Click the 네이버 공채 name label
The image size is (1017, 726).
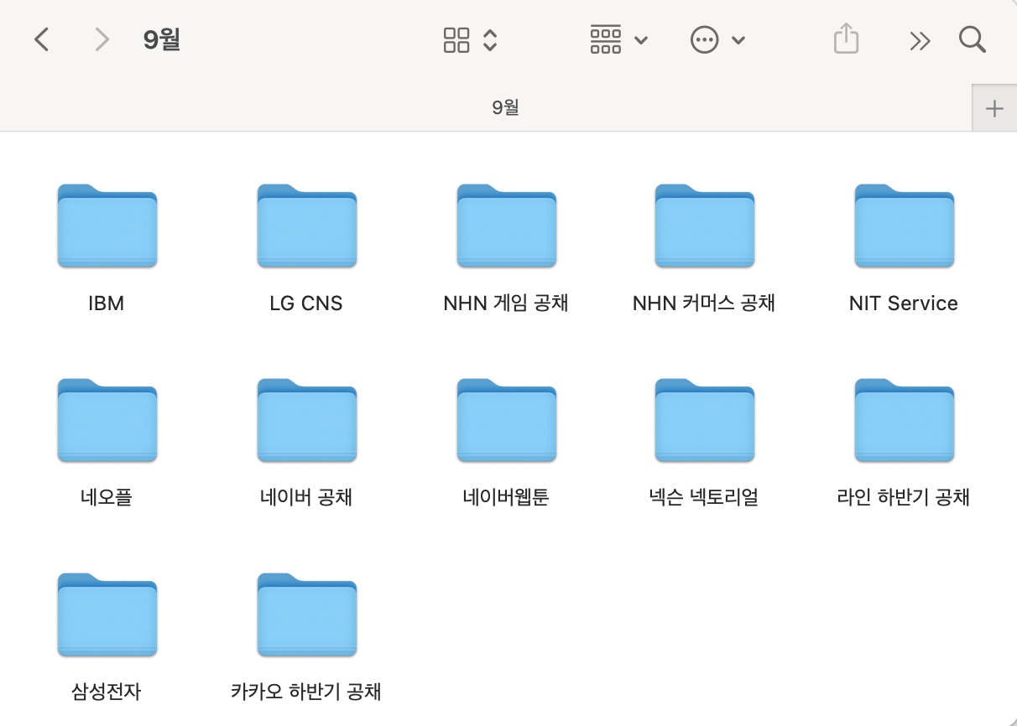coord(306,497)
